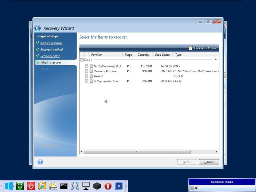The width and height of the screenshot is (256, 192).
Task: Launch the Acronis blue A app
Action: pyautogui.click(x=119, y=186)
